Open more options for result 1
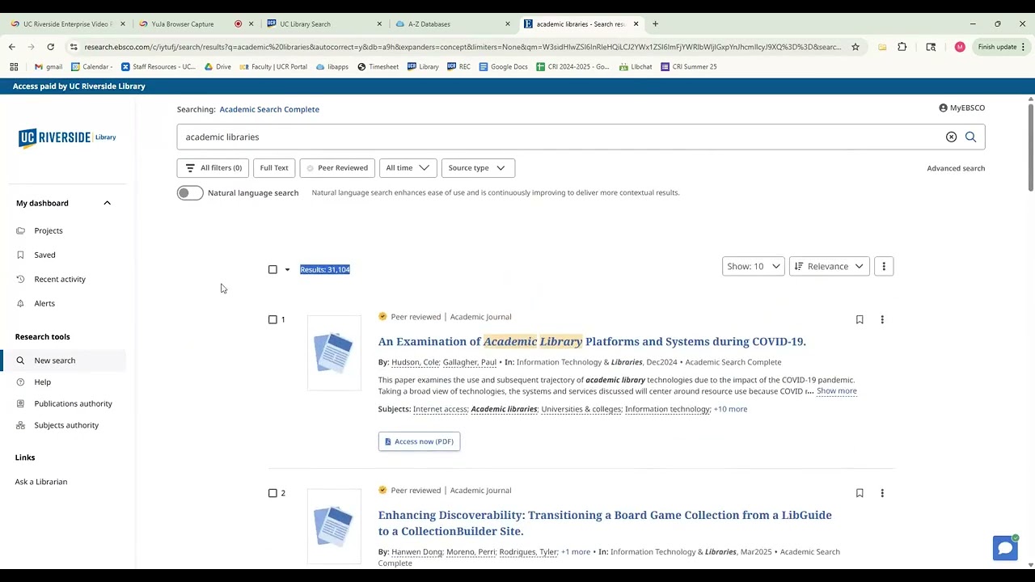This screenshot has height=582, width=1035. [x=882, y=320]
